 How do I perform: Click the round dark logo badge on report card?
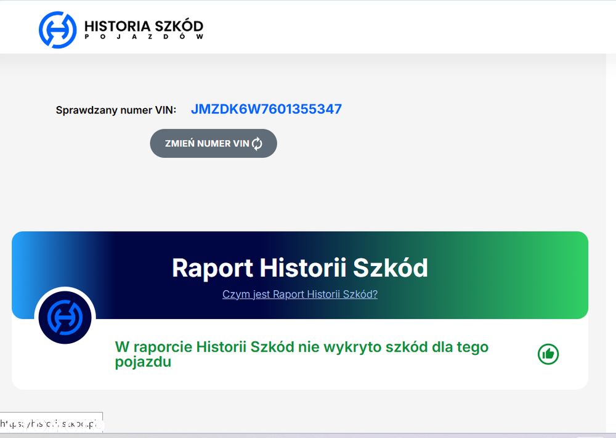tap(65, 317)
